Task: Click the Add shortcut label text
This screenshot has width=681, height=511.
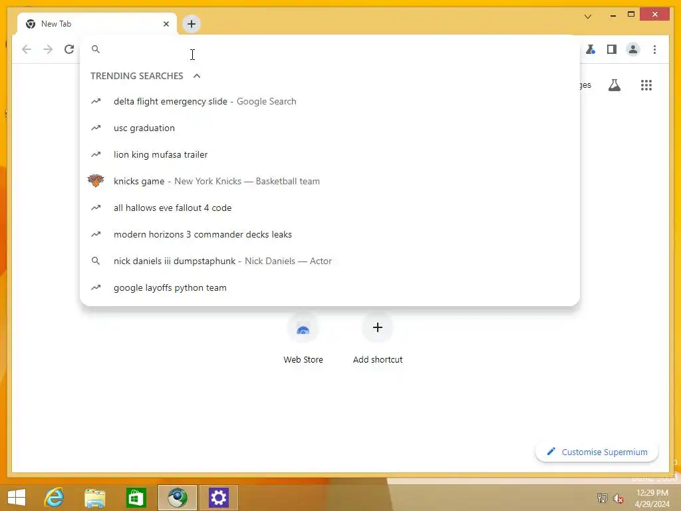Action: [x=378, y=360]
